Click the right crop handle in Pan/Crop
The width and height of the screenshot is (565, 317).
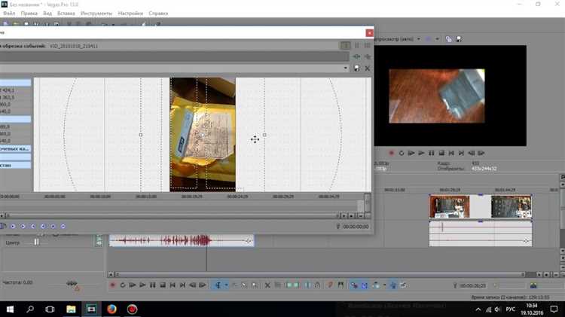tap(264, 135)
